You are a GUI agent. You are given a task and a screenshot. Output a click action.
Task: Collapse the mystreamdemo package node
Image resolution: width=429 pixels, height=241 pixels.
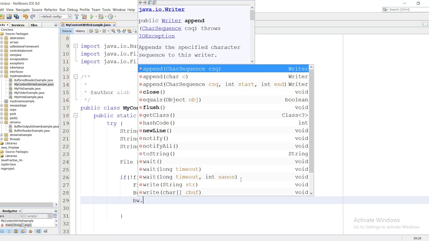coord(2,76)
